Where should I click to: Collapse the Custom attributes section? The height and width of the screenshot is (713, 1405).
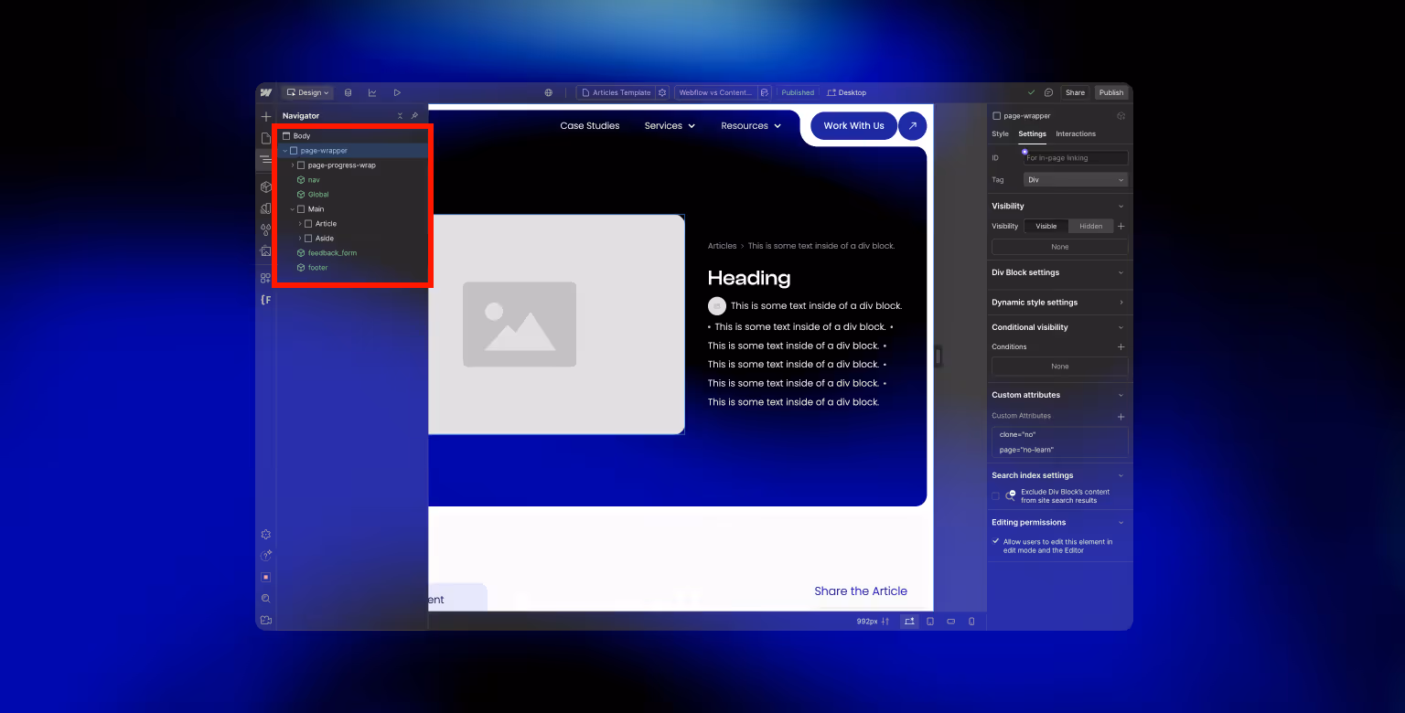coord(1121,395)
